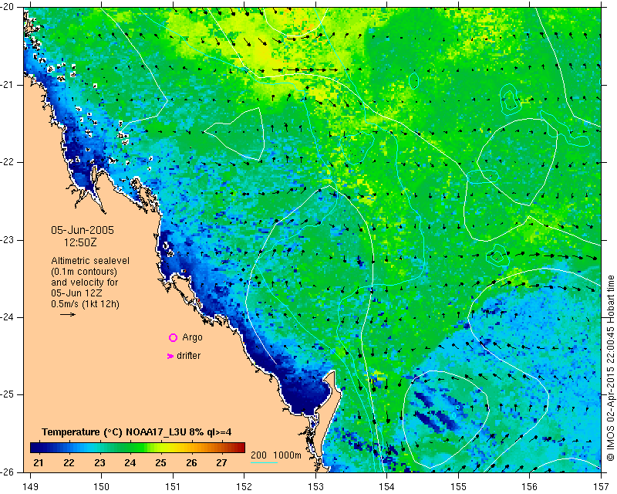
Task: Click the '200 1000m' depth contour label
Action: coord(276,455)
